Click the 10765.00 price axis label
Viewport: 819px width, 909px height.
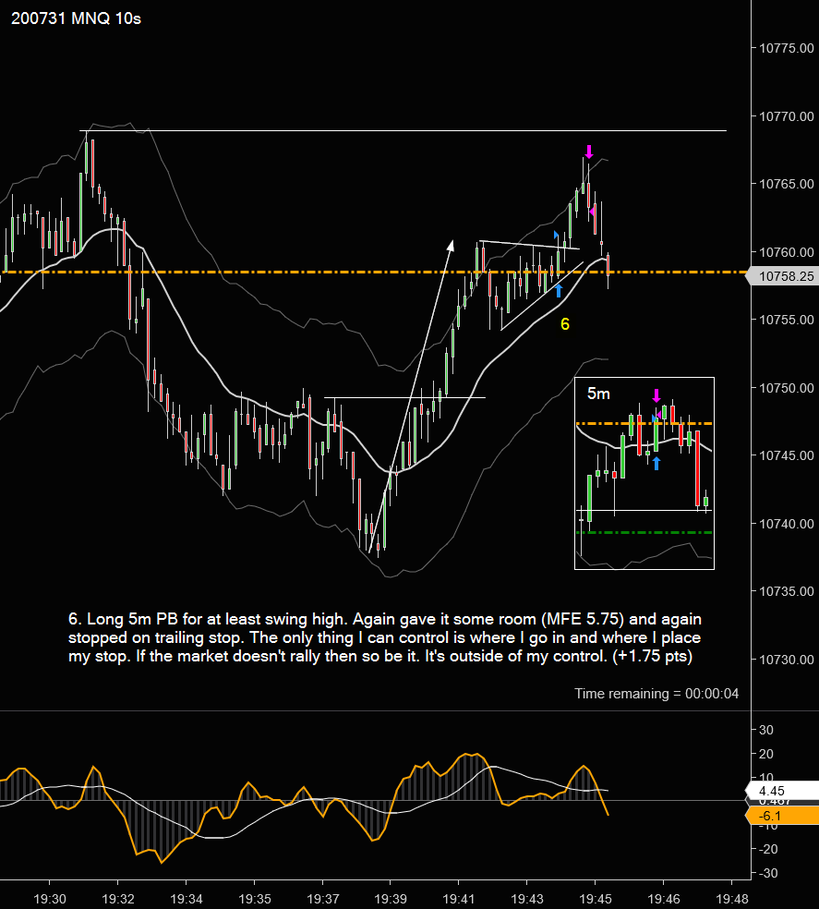pyautogui.click(x=786, y=184)
